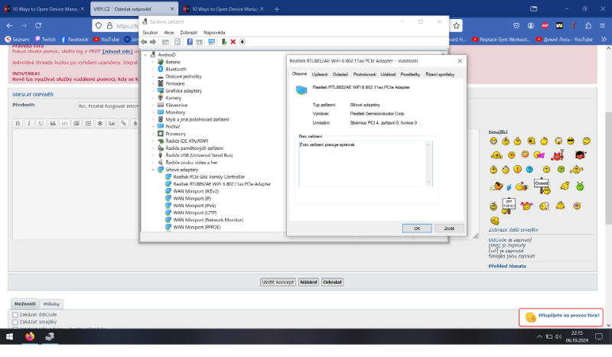Reload the page in Firefox
Screen dimensions: 612x357
[x=38, y=26]
